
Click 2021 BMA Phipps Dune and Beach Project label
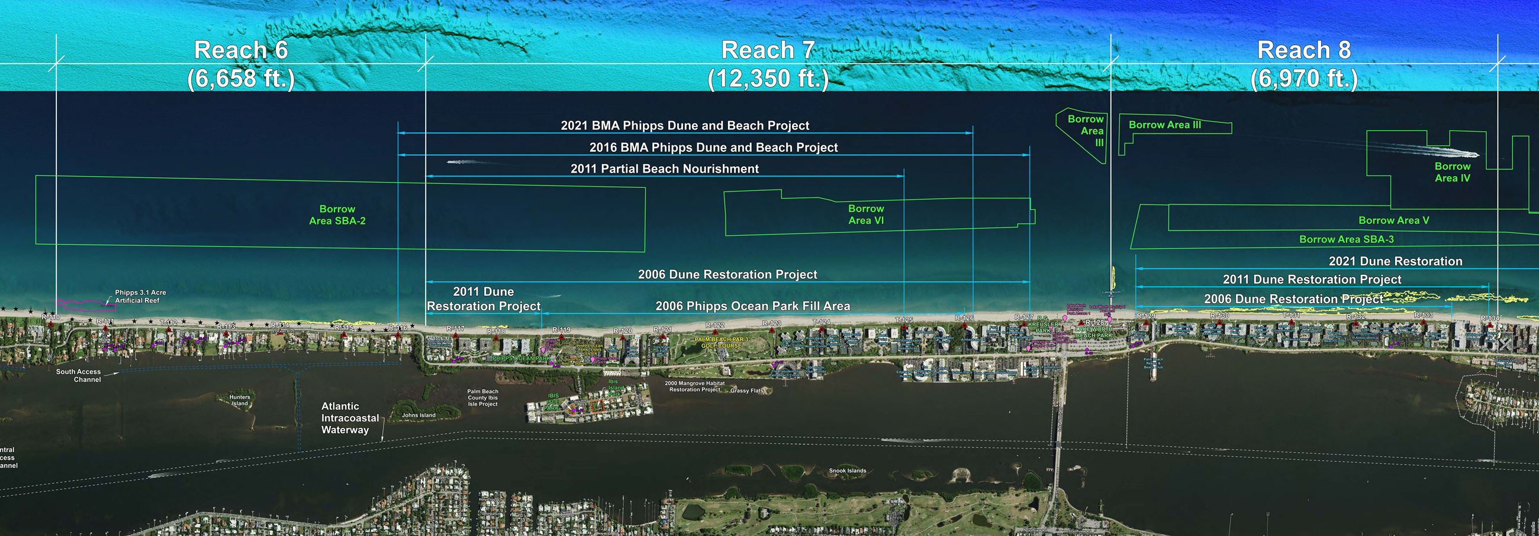pyautogui.click(x=685, y=126)
